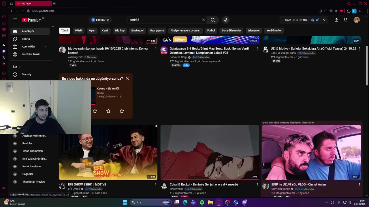Screen dimensions: 369x207
Task: Open the Opera GX main menu
Action: coord(4,3)
